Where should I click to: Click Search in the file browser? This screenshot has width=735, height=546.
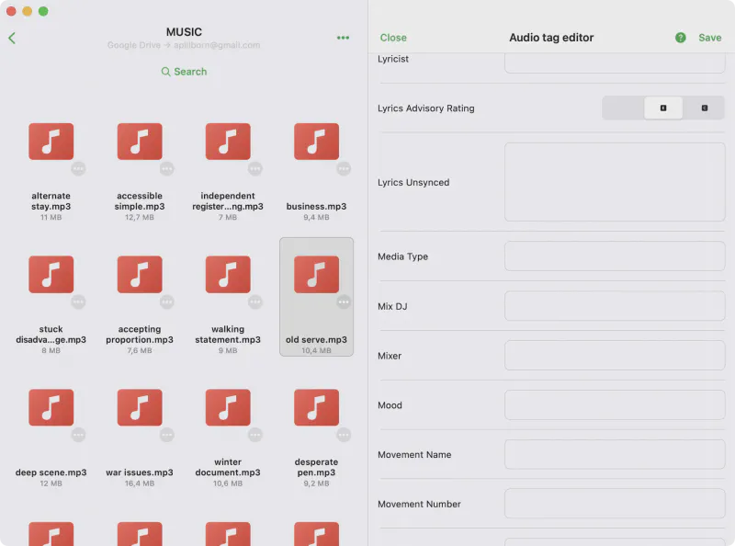184,72
